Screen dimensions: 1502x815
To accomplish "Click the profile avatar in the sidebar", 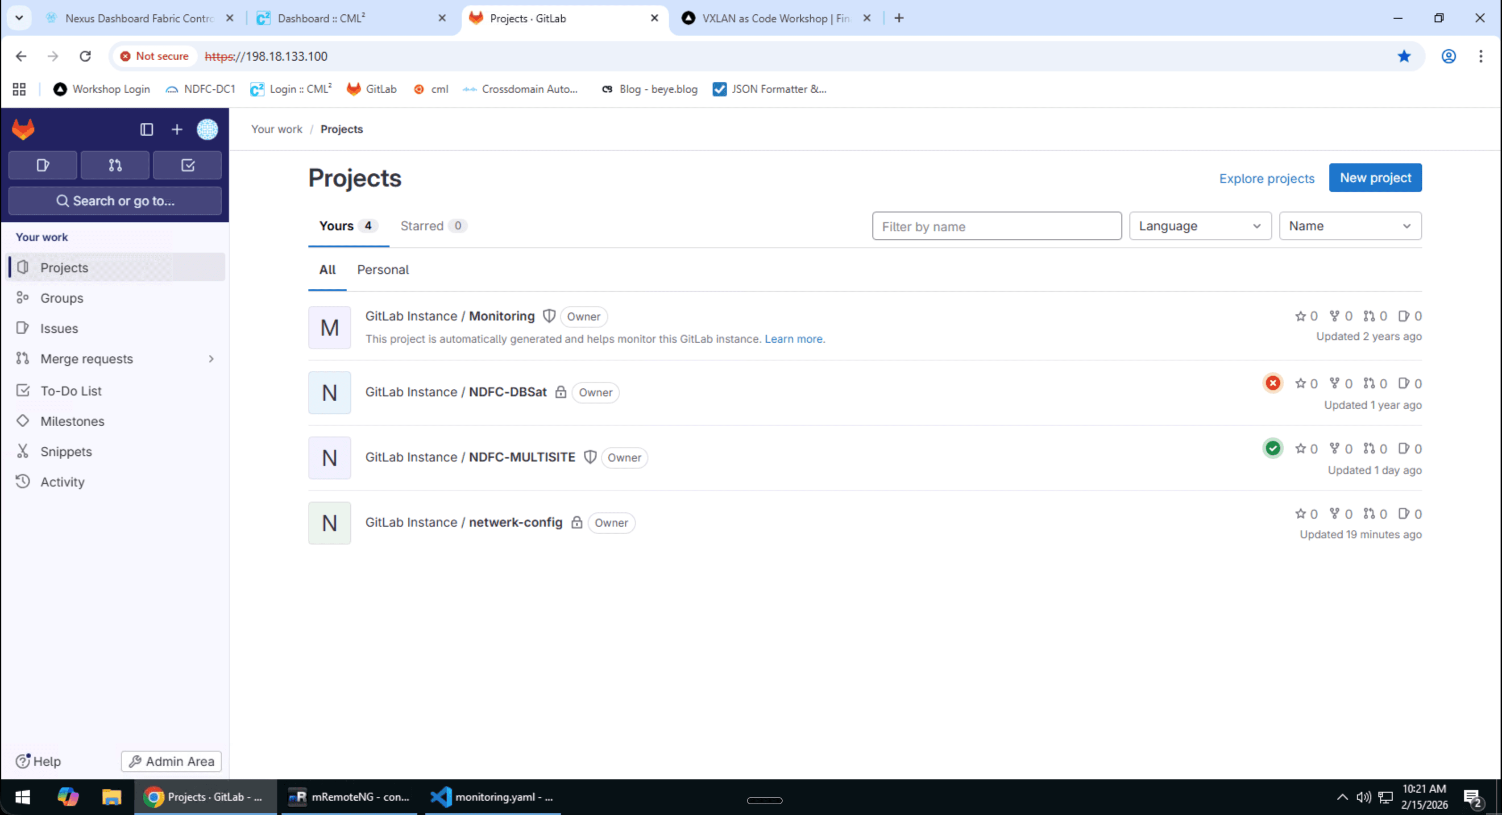I will coord(207,129).
